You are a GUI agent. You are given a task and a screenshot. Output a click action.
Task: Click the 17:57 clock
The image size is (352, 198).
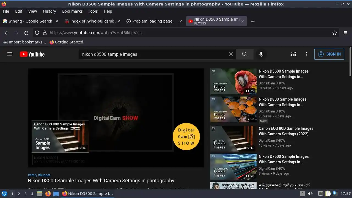[346, 194]
